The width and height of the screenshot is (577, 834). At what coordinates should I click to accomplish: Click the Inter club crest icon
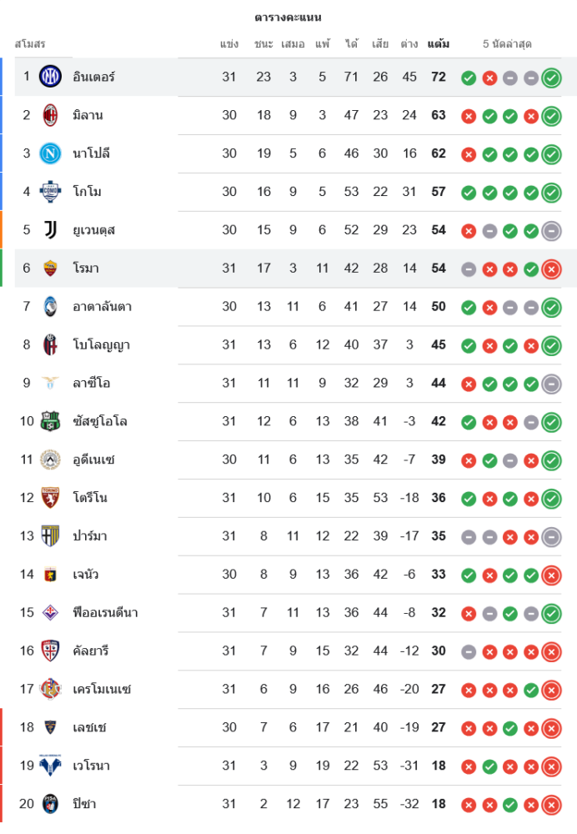click(x=50, y=77)
